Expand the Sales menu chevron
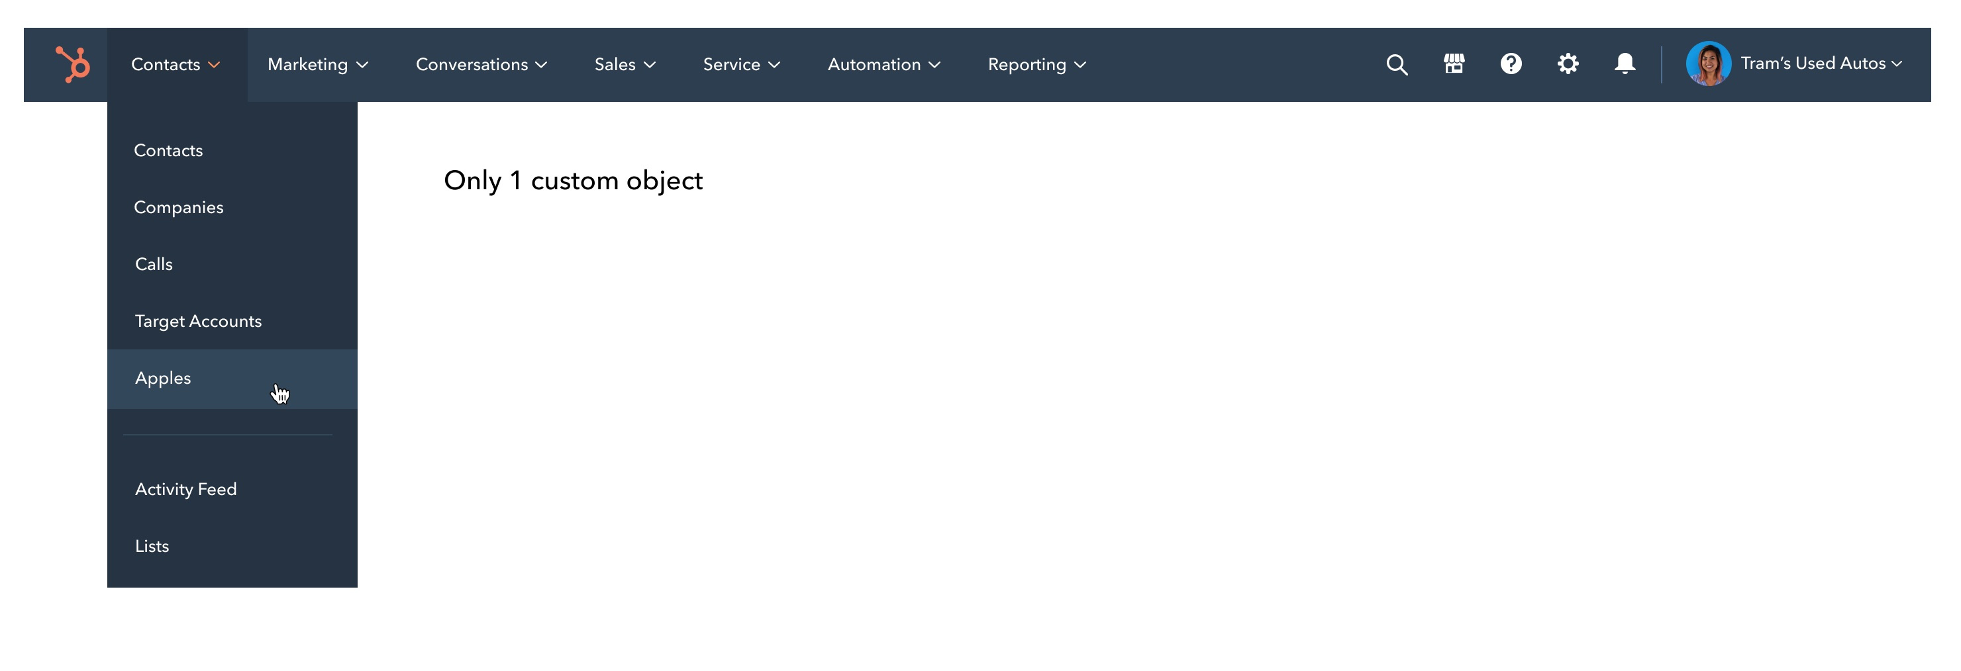1961x671 pixels. [x=650, y=65]
